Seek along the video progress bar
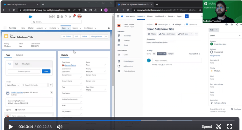 (x=122, y=120)
